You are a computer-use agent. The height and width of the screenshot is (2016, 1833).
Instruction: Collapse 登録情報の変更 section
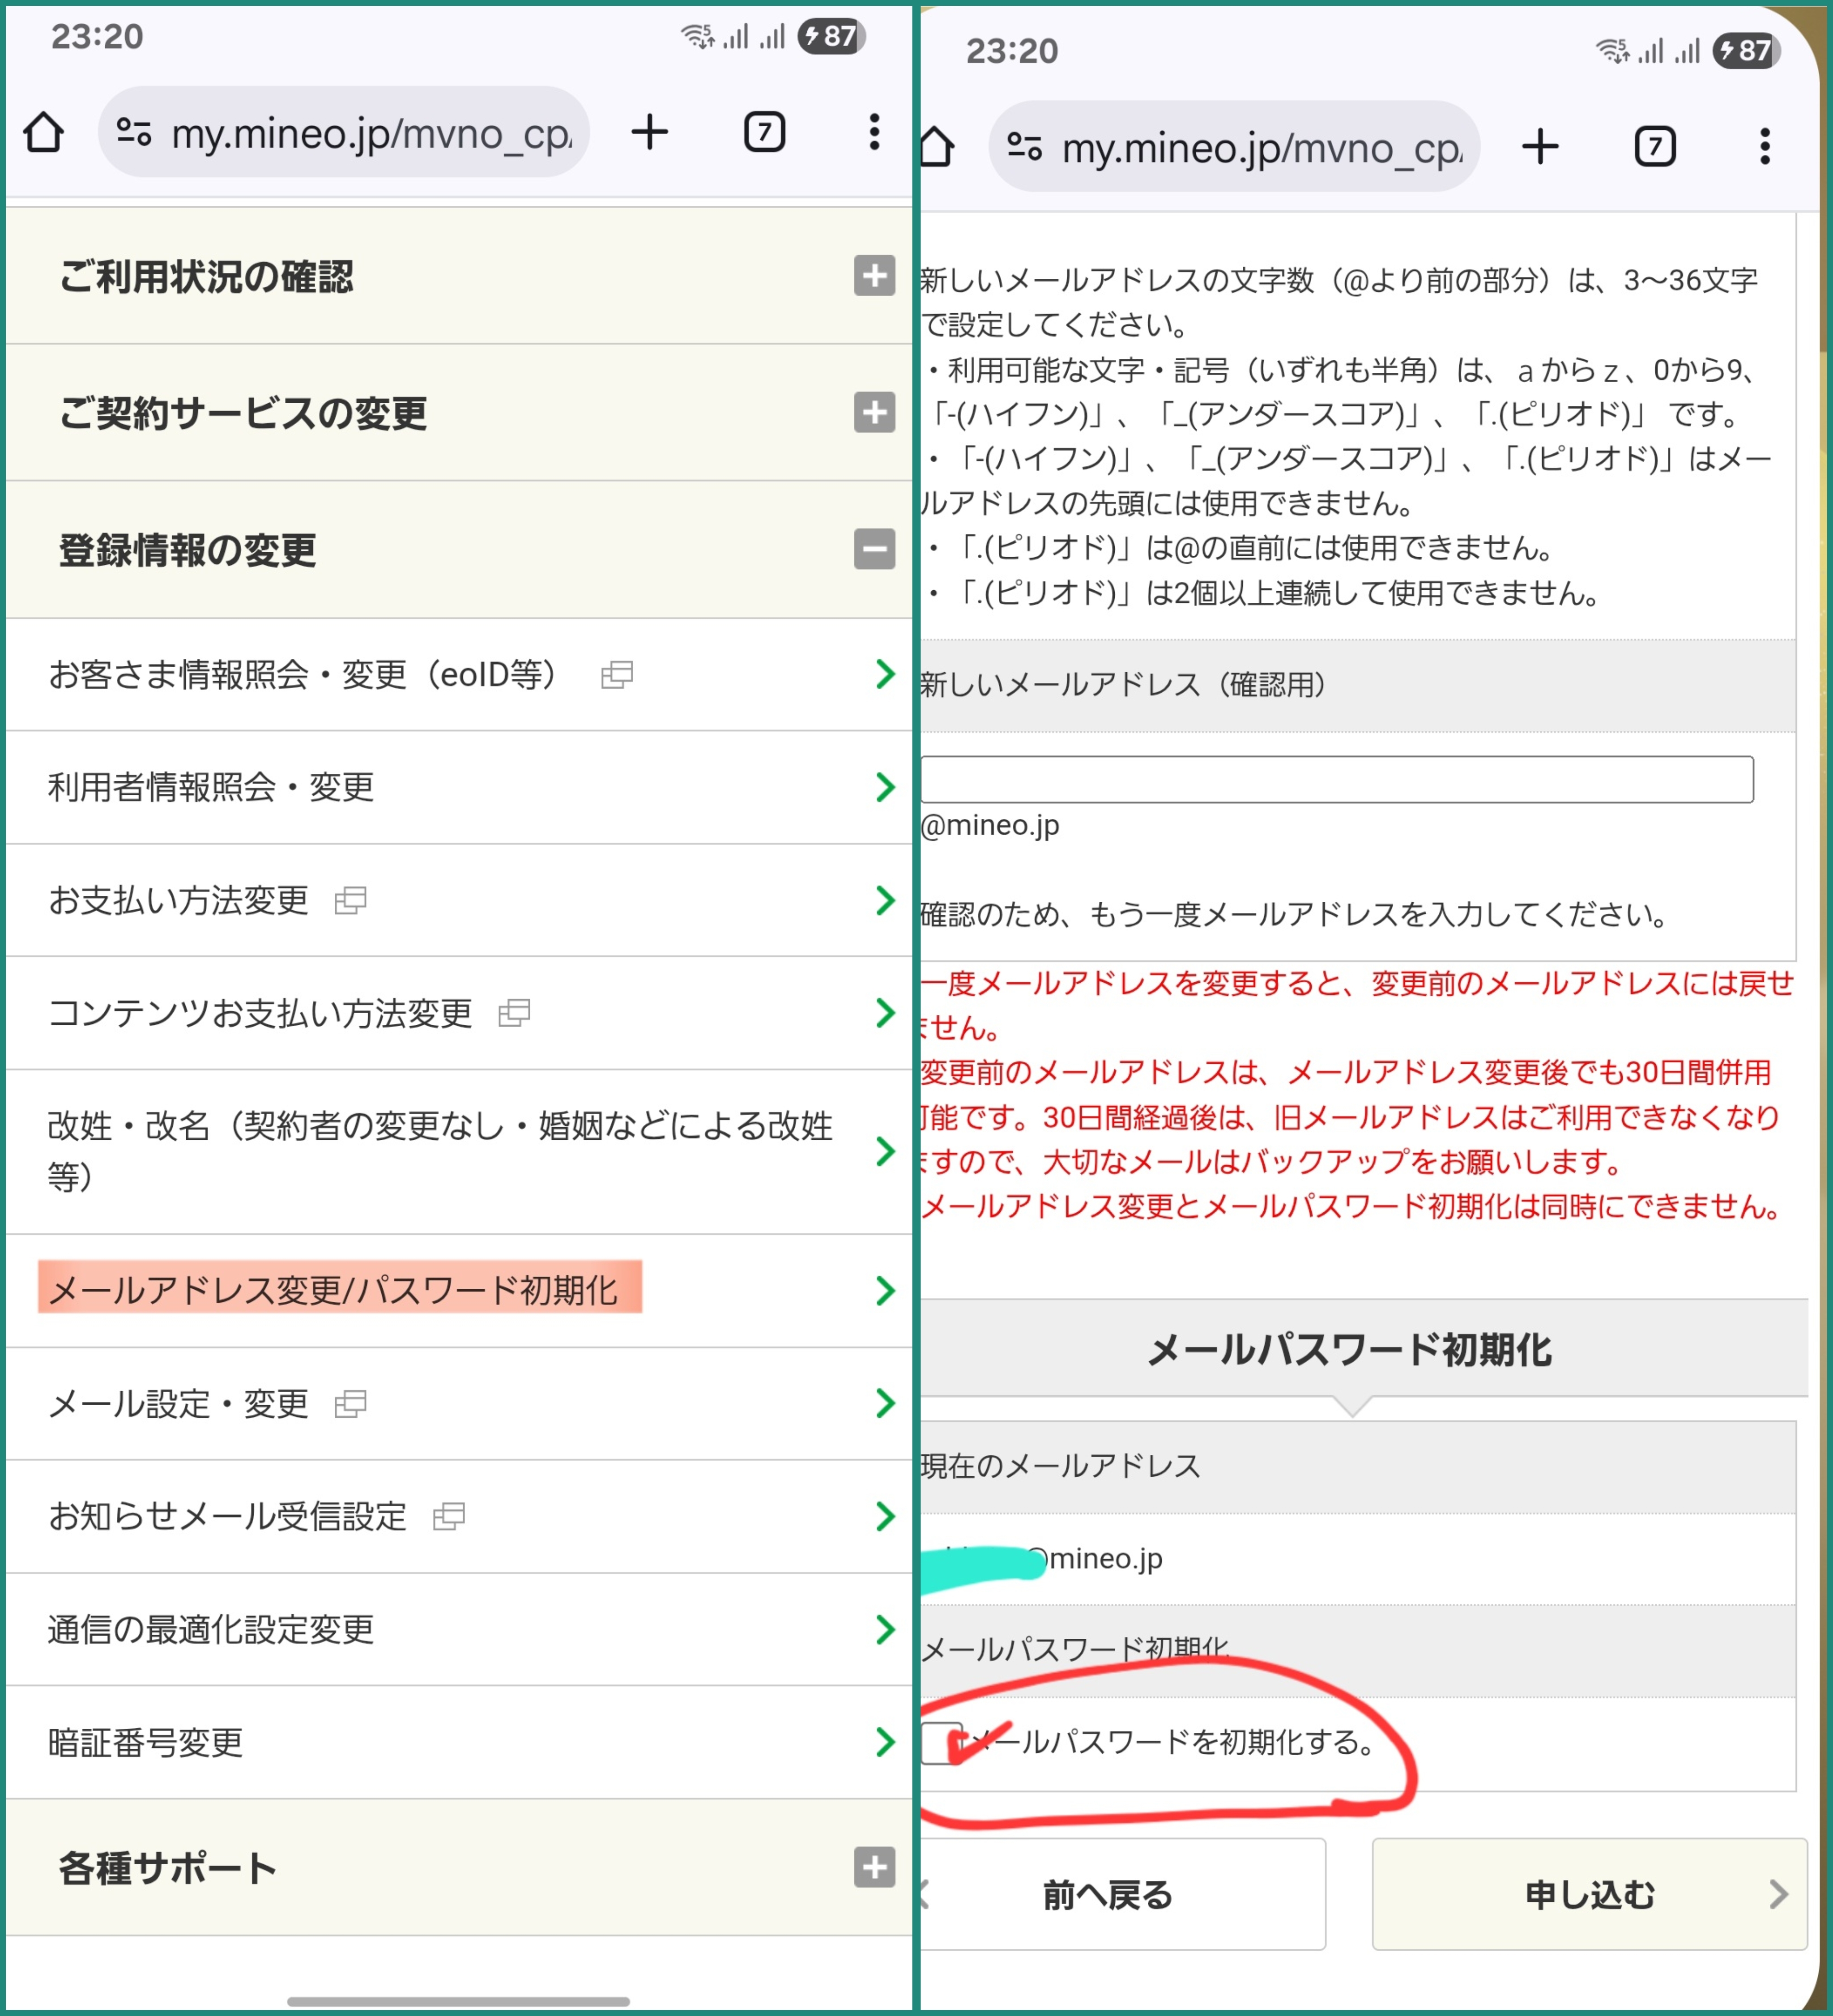874,549
